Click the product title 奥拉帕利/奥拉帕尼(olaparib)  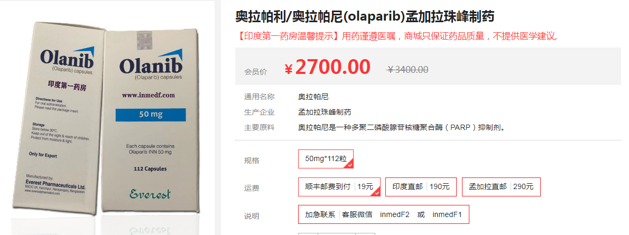pyautogui.click(x=365, y=16)
